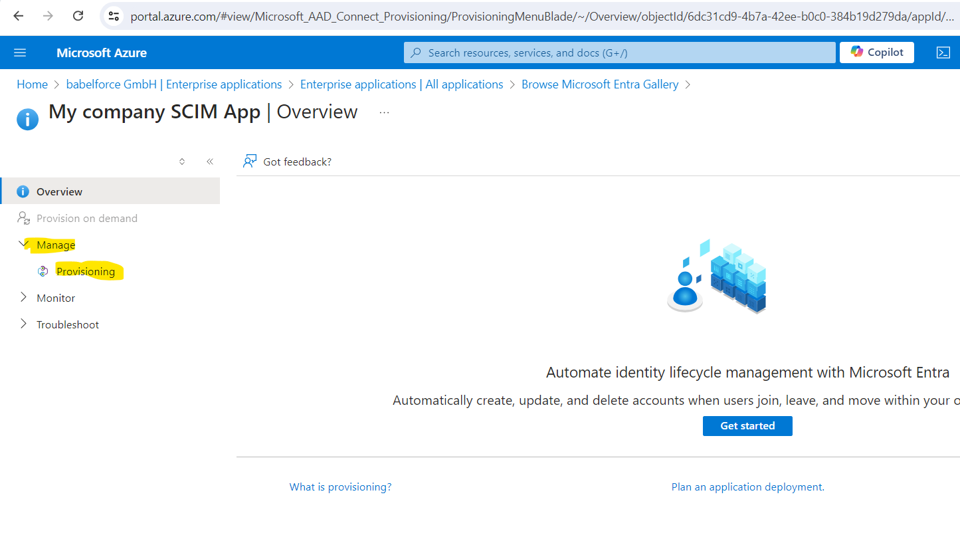960x555 pixels.
Task: Expand the Troubleshoot section chevron
Action: (24, 324)
